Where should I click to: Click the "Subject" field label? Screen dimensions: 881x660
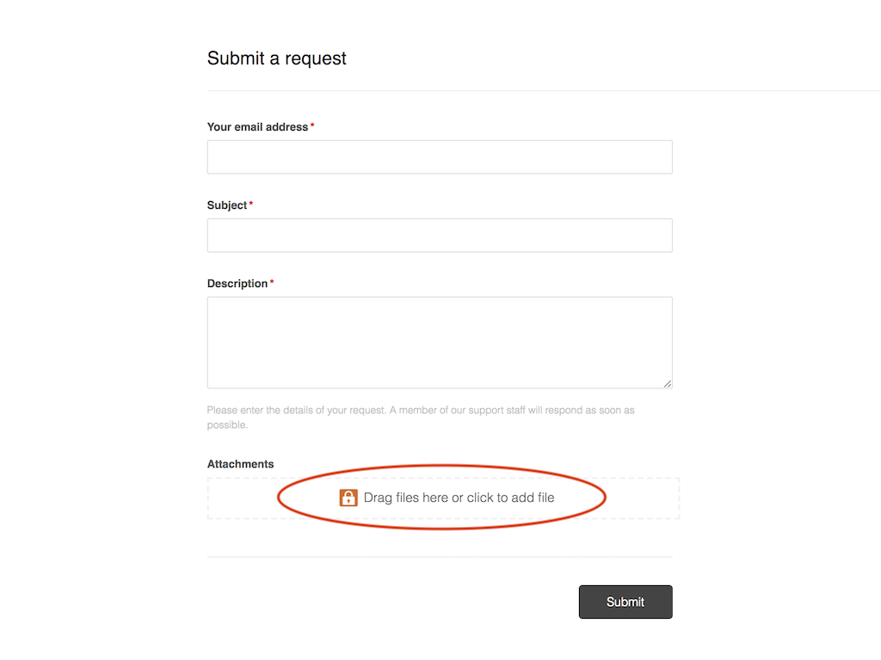227,205
